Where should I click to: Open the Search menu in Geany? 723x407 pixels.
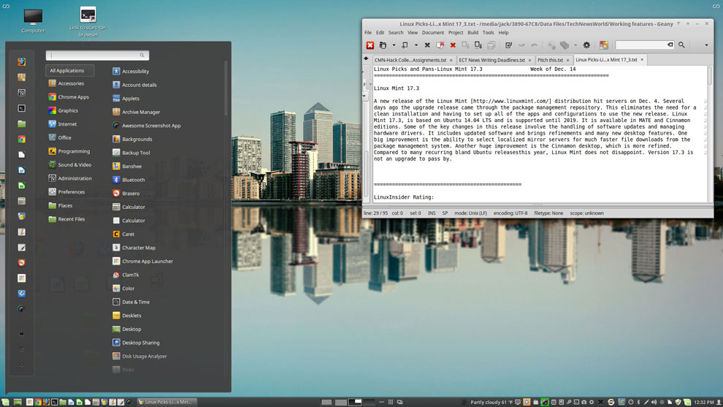pyautogui.click(x=396, y=33)
